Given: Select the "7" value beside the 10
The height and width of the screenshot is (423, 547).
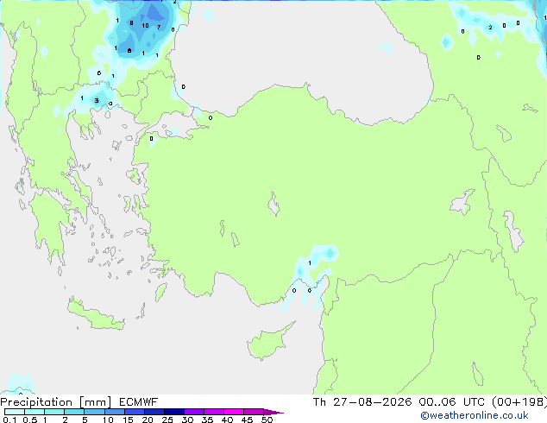Looking at the screenshot, I should pos(159,28).
